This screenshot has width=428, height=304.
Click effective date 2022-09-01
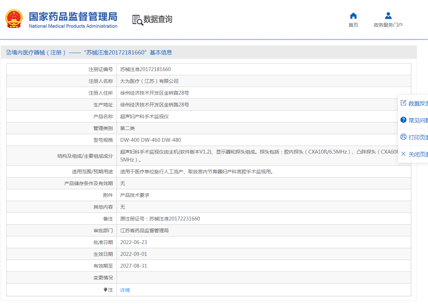[134, 254]
